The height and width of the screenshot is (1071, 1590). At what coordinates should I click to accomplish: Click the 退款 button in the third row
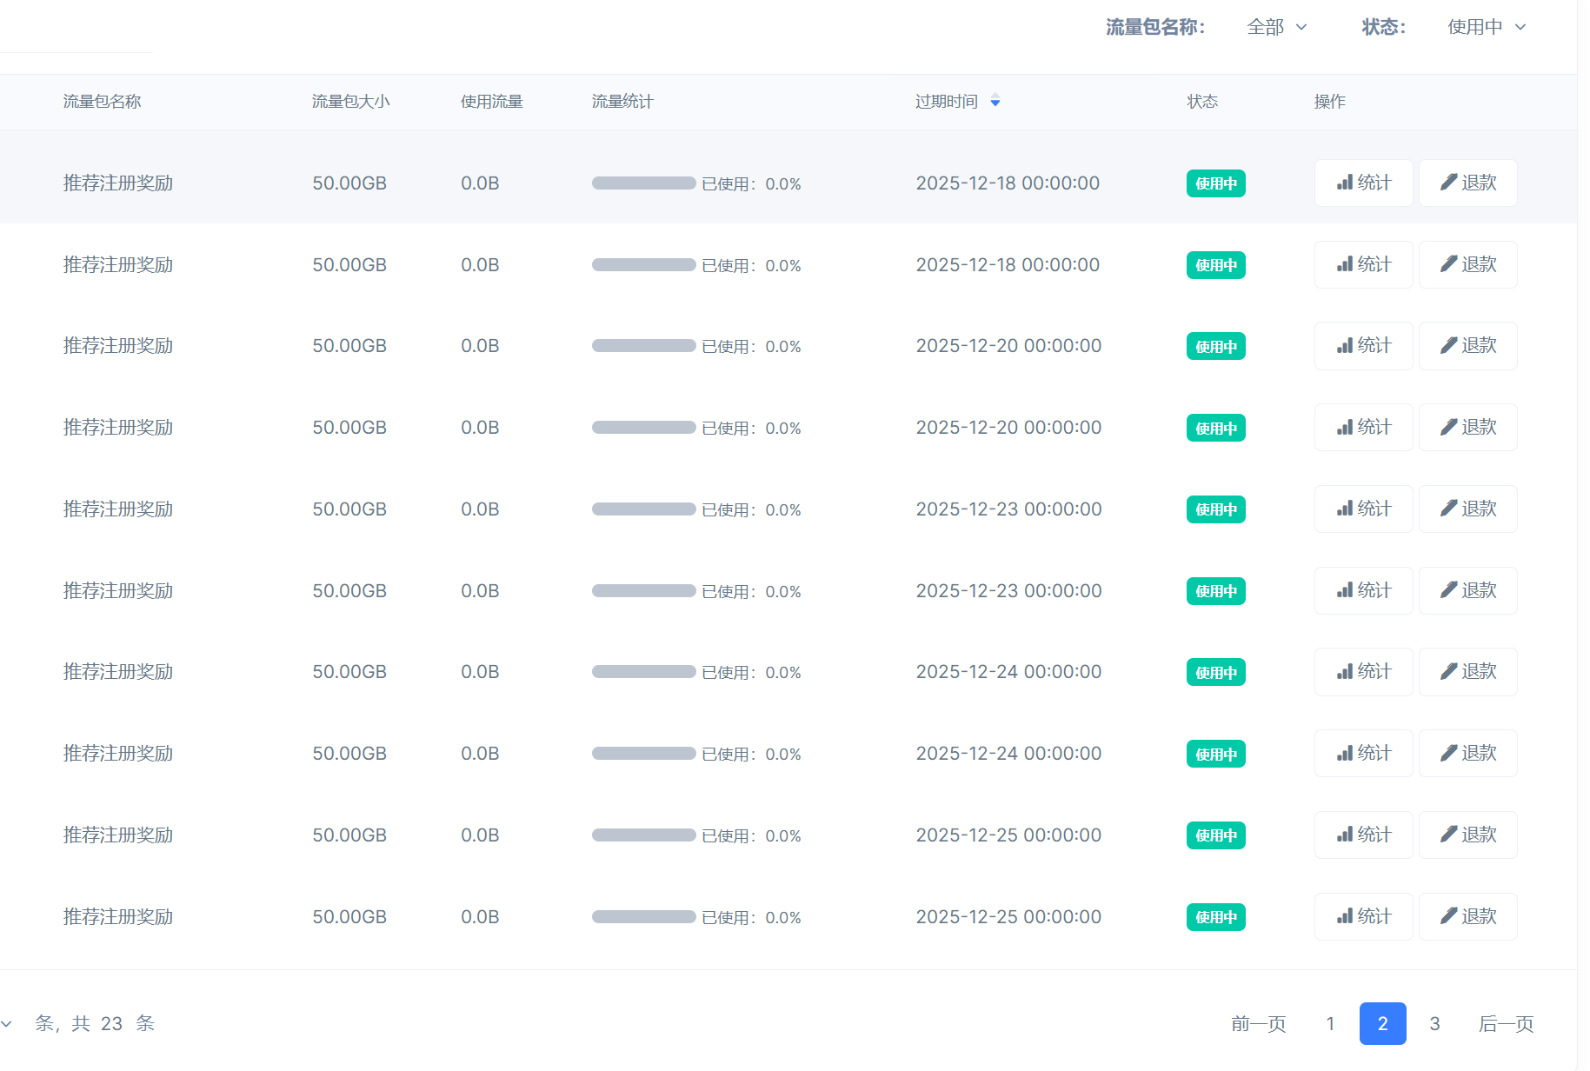[x=1467, y=345]
